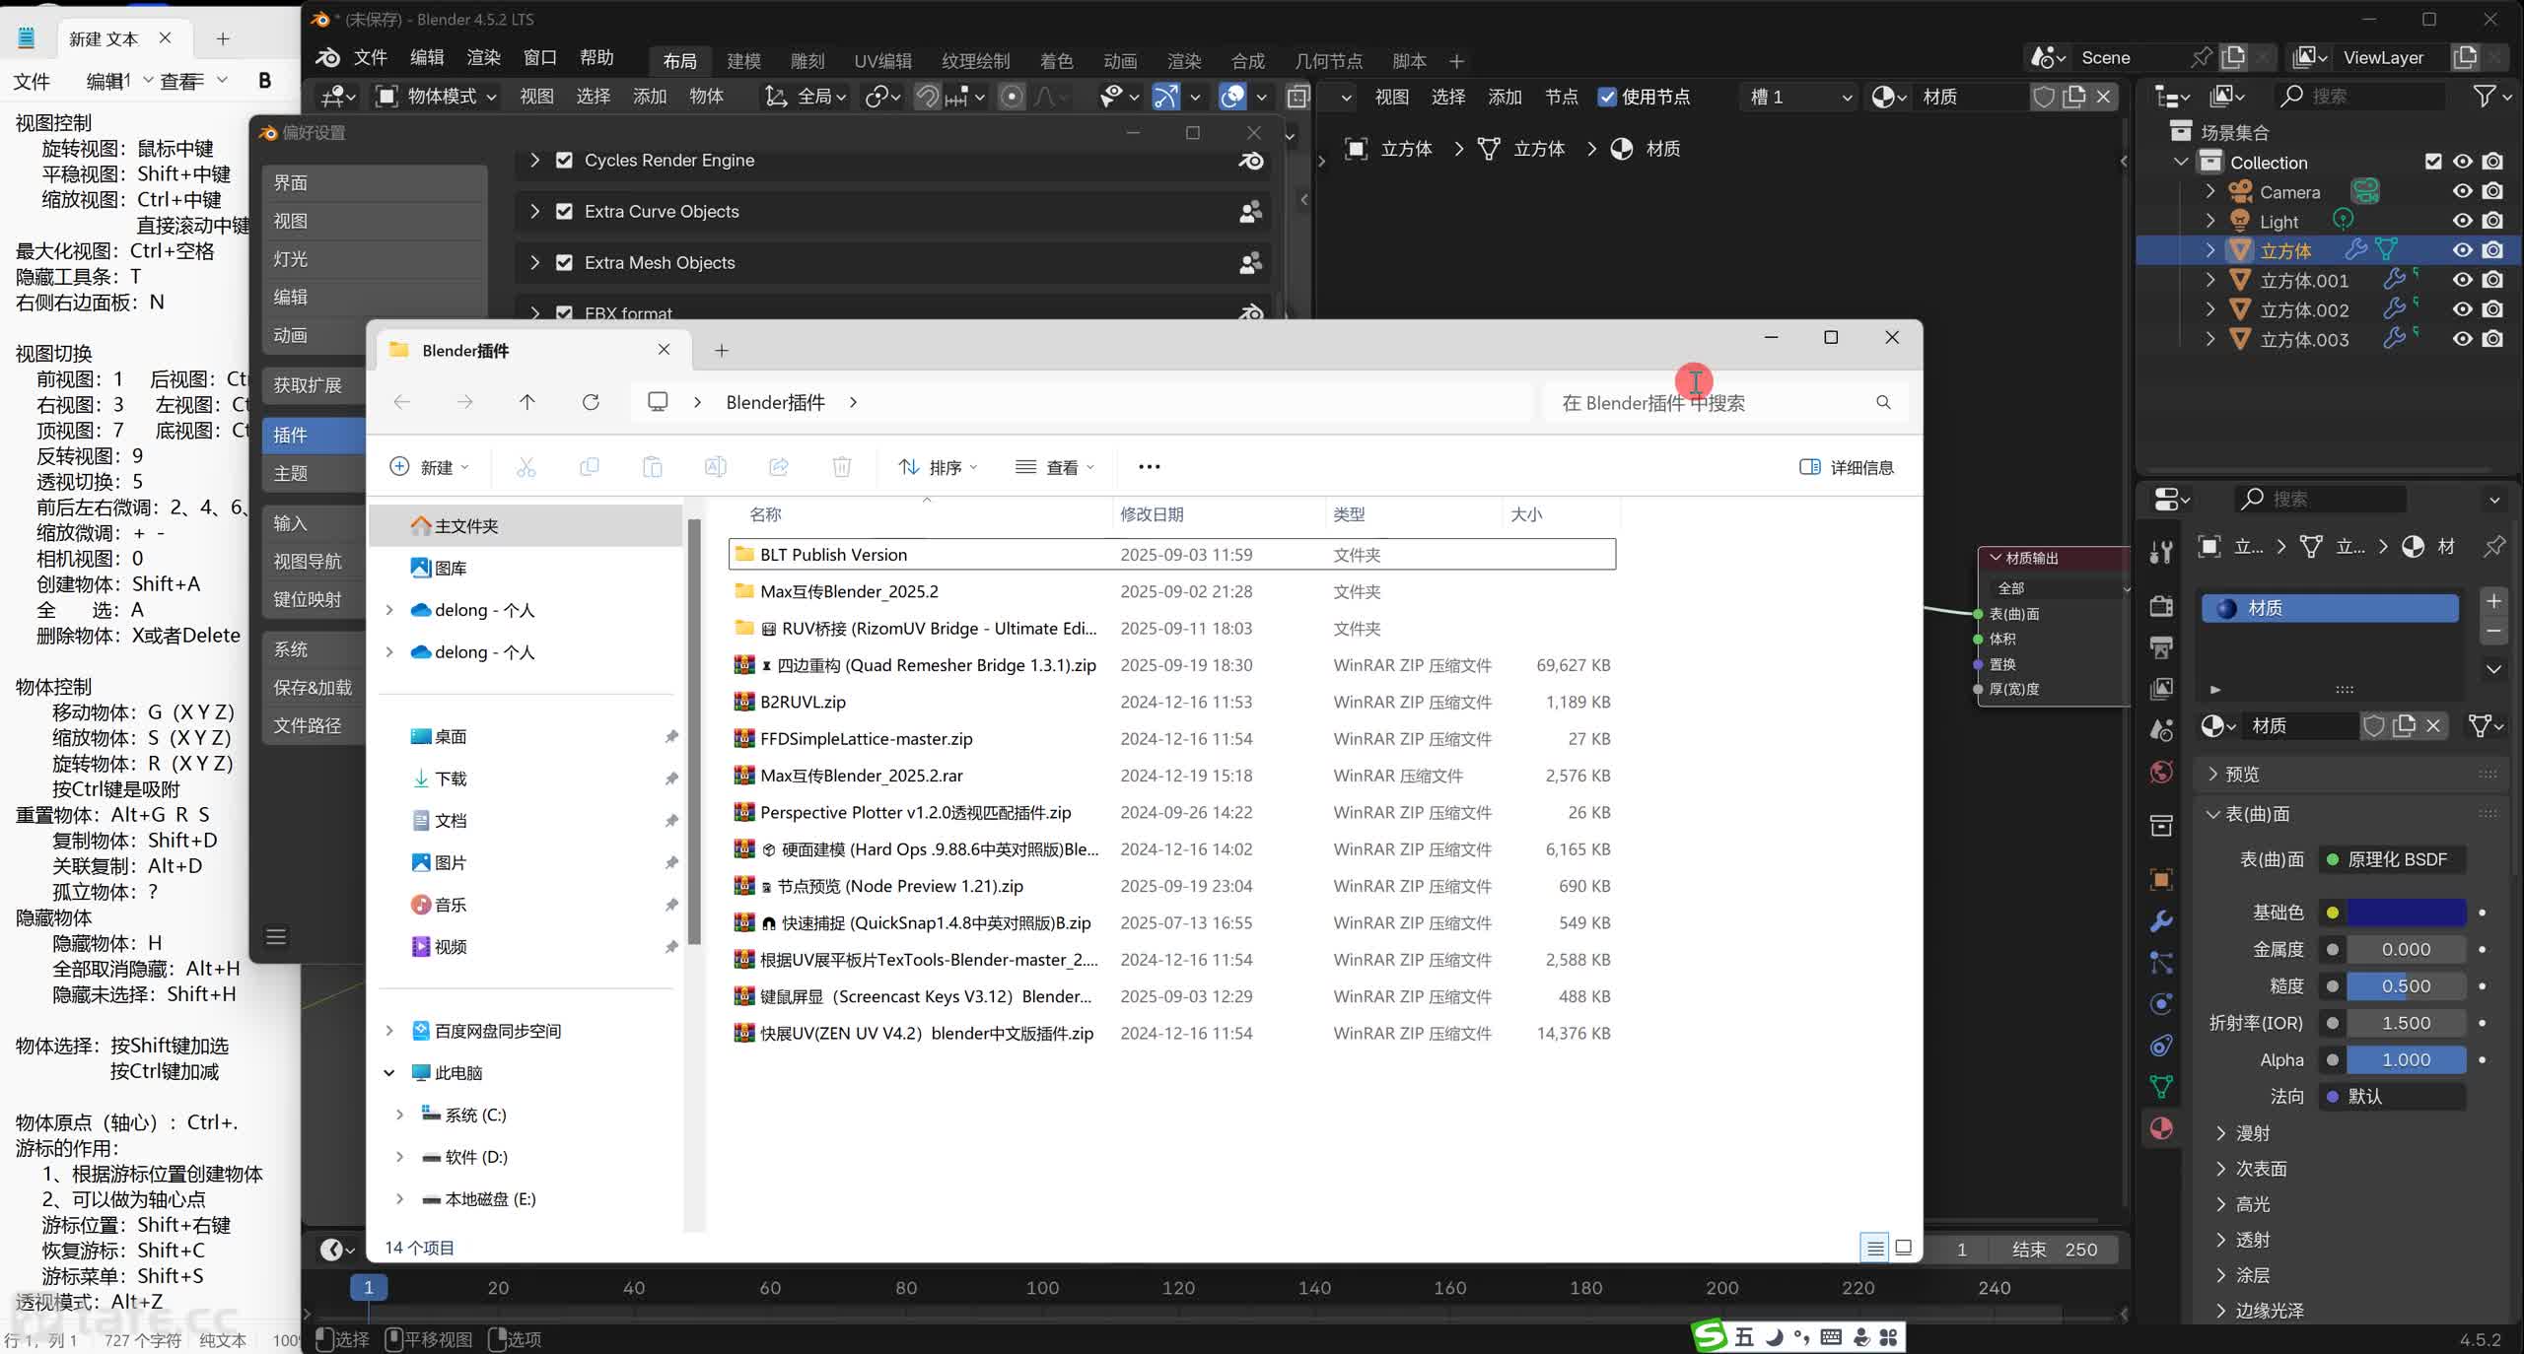Expand the Cycles Render Engine entry
2524x1354 pixels.
[534, 160]
